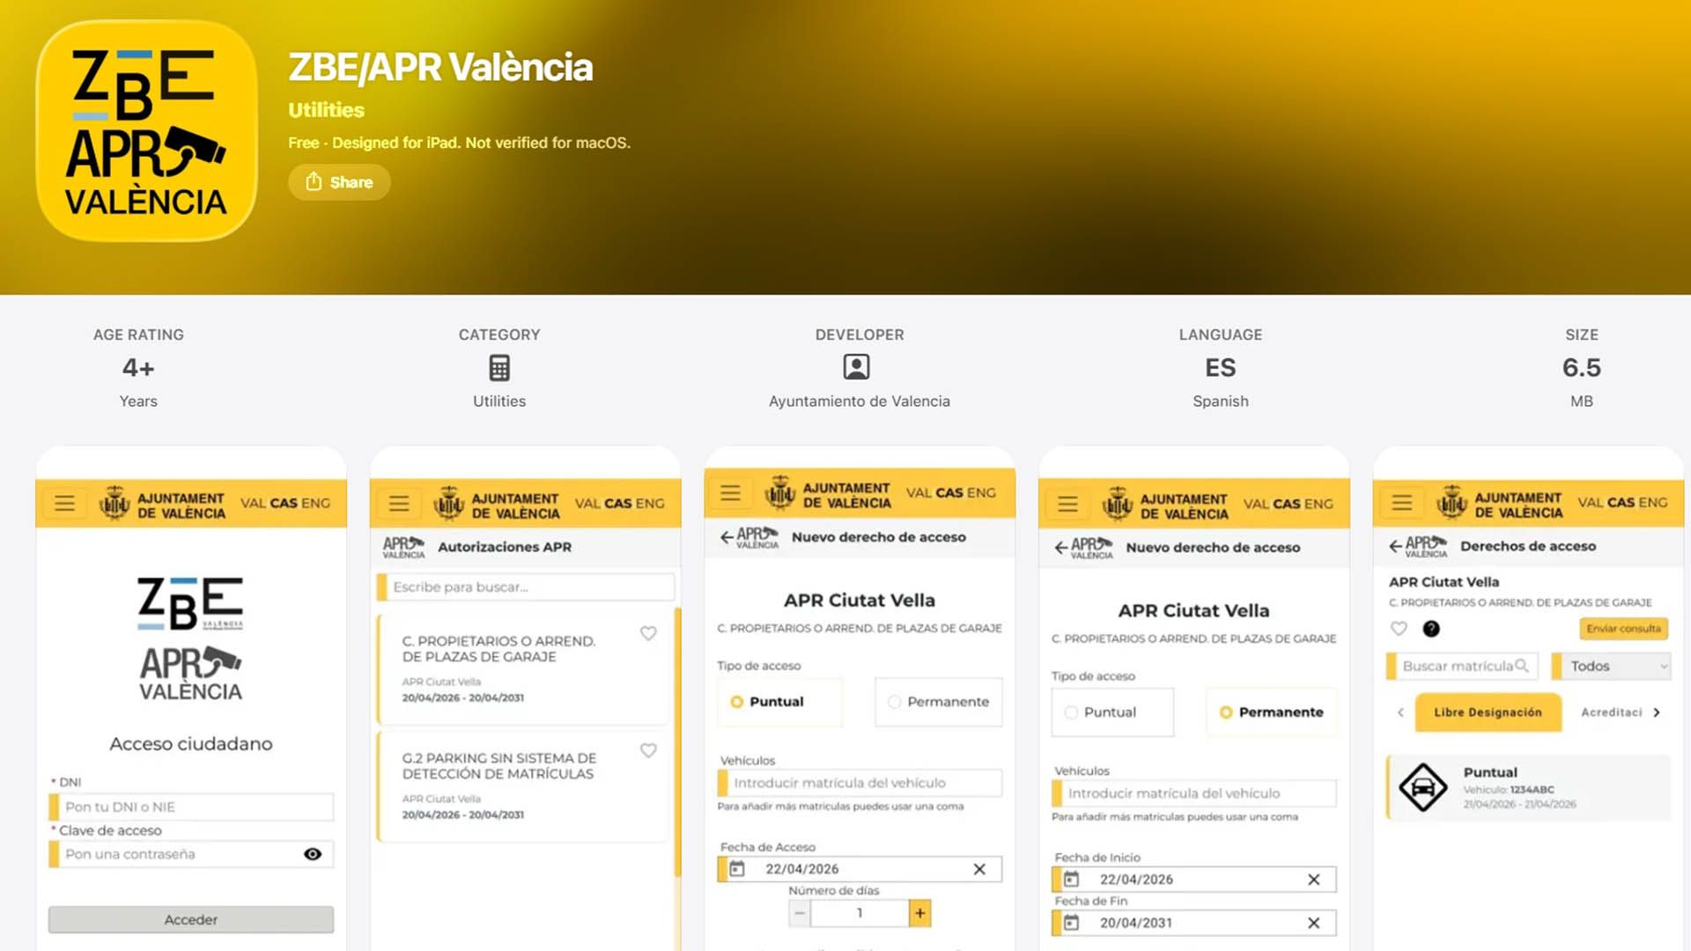The image size is (1691, 951).
Task: Click the number of days value field
Action: (860, 913)
